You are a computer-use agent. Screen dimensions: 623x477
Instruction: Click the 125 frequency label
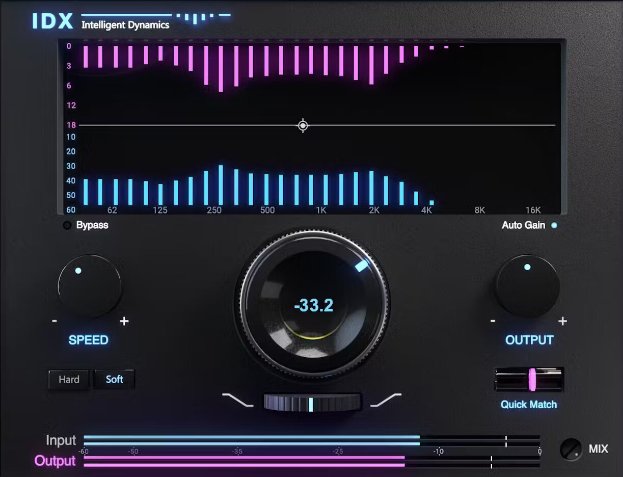point(160,210)
